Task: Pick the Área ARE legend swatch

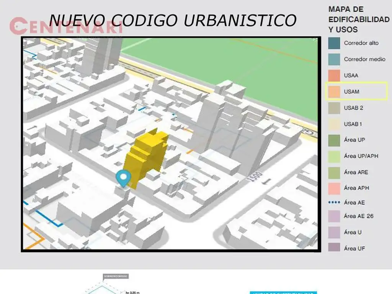Action: click(x=334, y=172)
